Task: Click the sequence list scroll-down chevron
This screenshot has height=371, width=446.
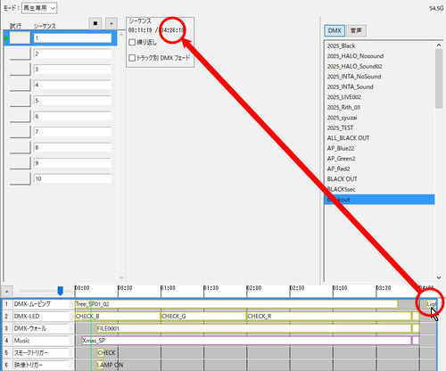Action: point(121,277)
